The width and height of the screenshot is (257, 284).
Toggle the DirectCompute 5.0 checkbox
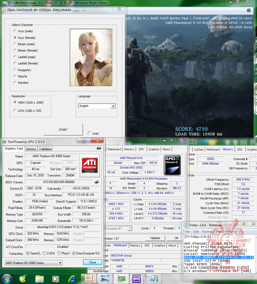[74, 253]
